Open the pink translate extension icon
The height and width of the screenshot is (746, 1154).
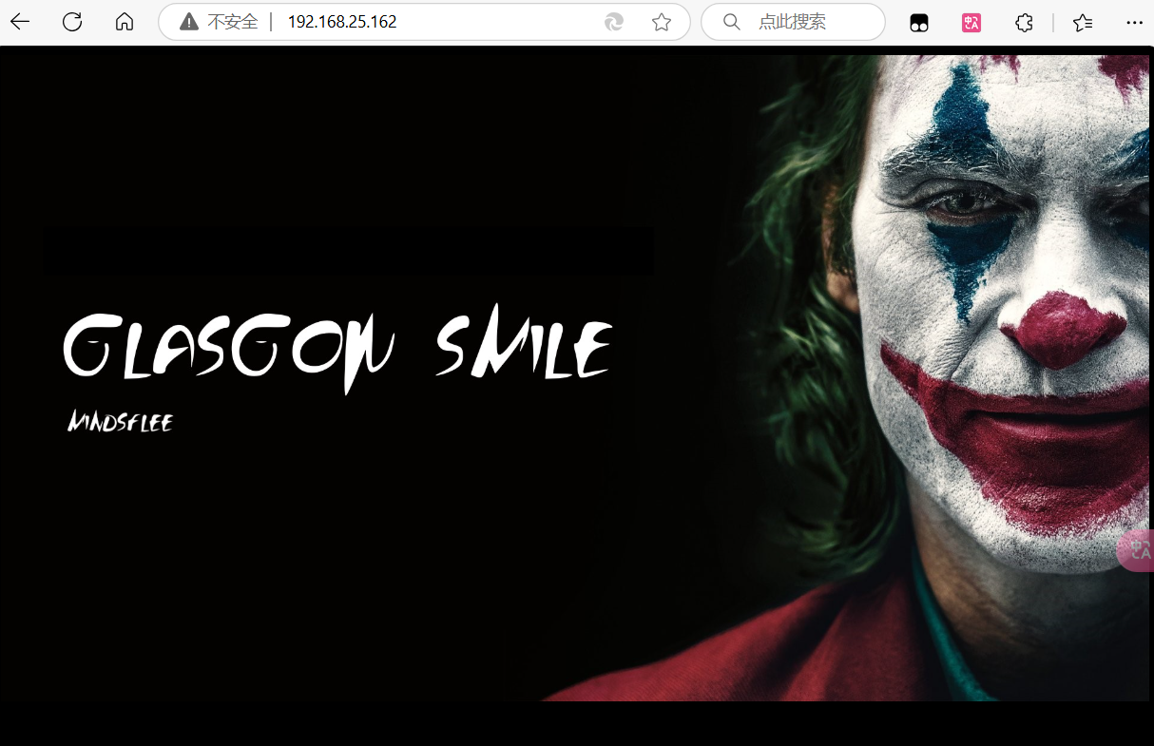[x=971, y=23]
